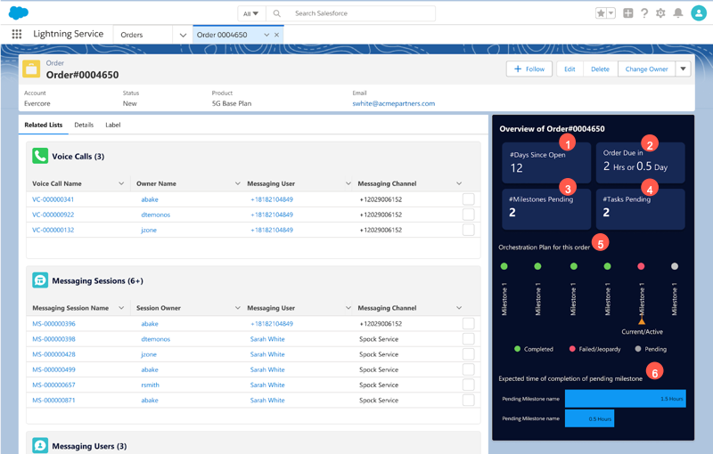713x454 pixels.
Task: Select checkbox for VC-000000132 row
Action: 469,230
